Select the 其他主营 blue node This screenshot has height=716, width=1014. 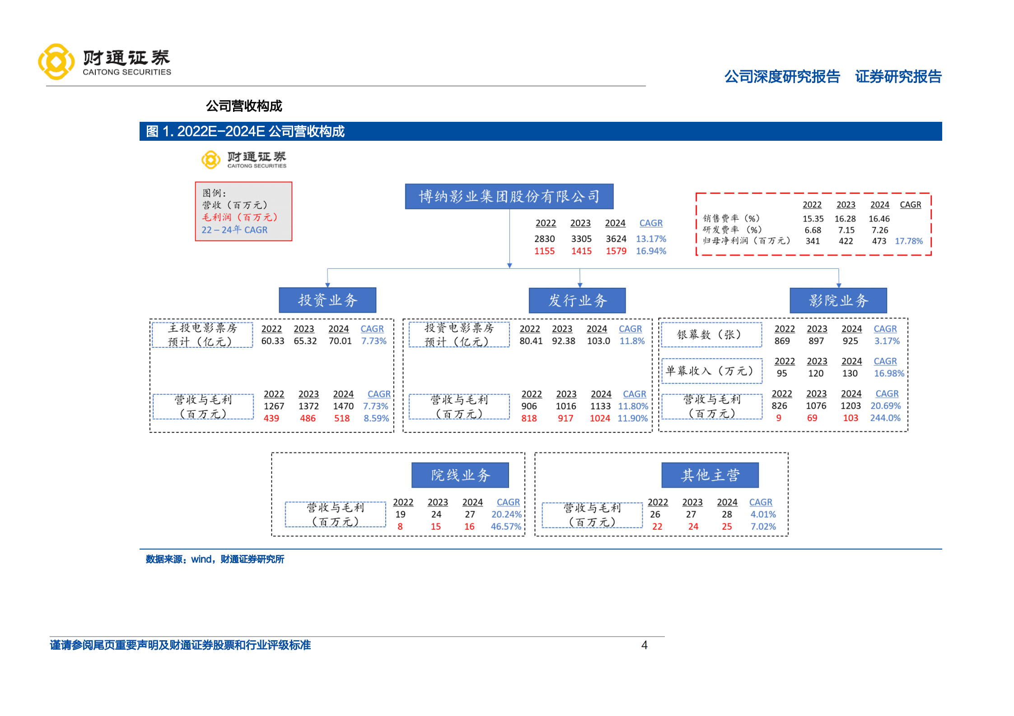pyautogui.click(x=710, y=475)
